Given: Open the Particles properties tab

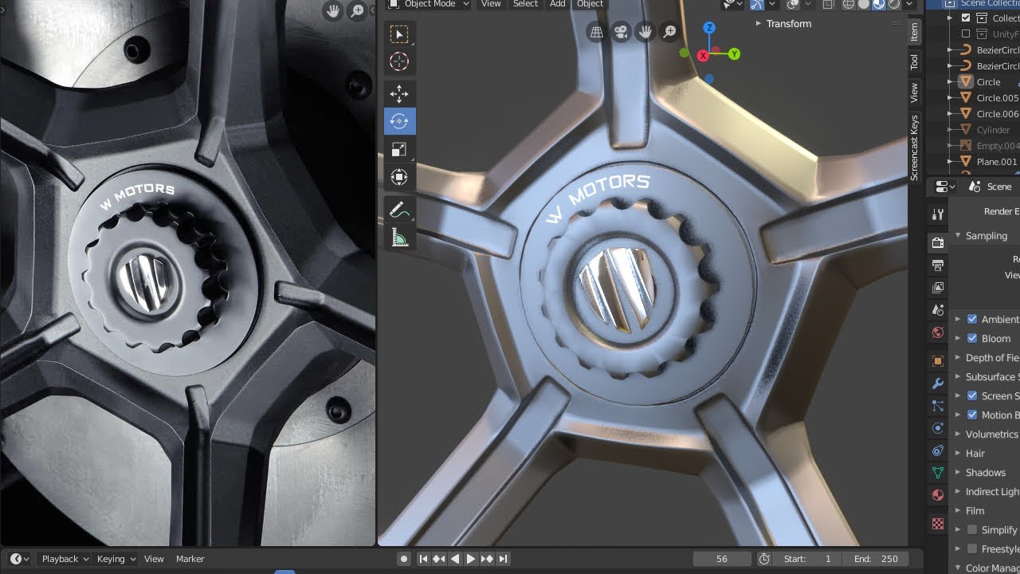Looking at the screenshot, I should (x=938, y=406).
